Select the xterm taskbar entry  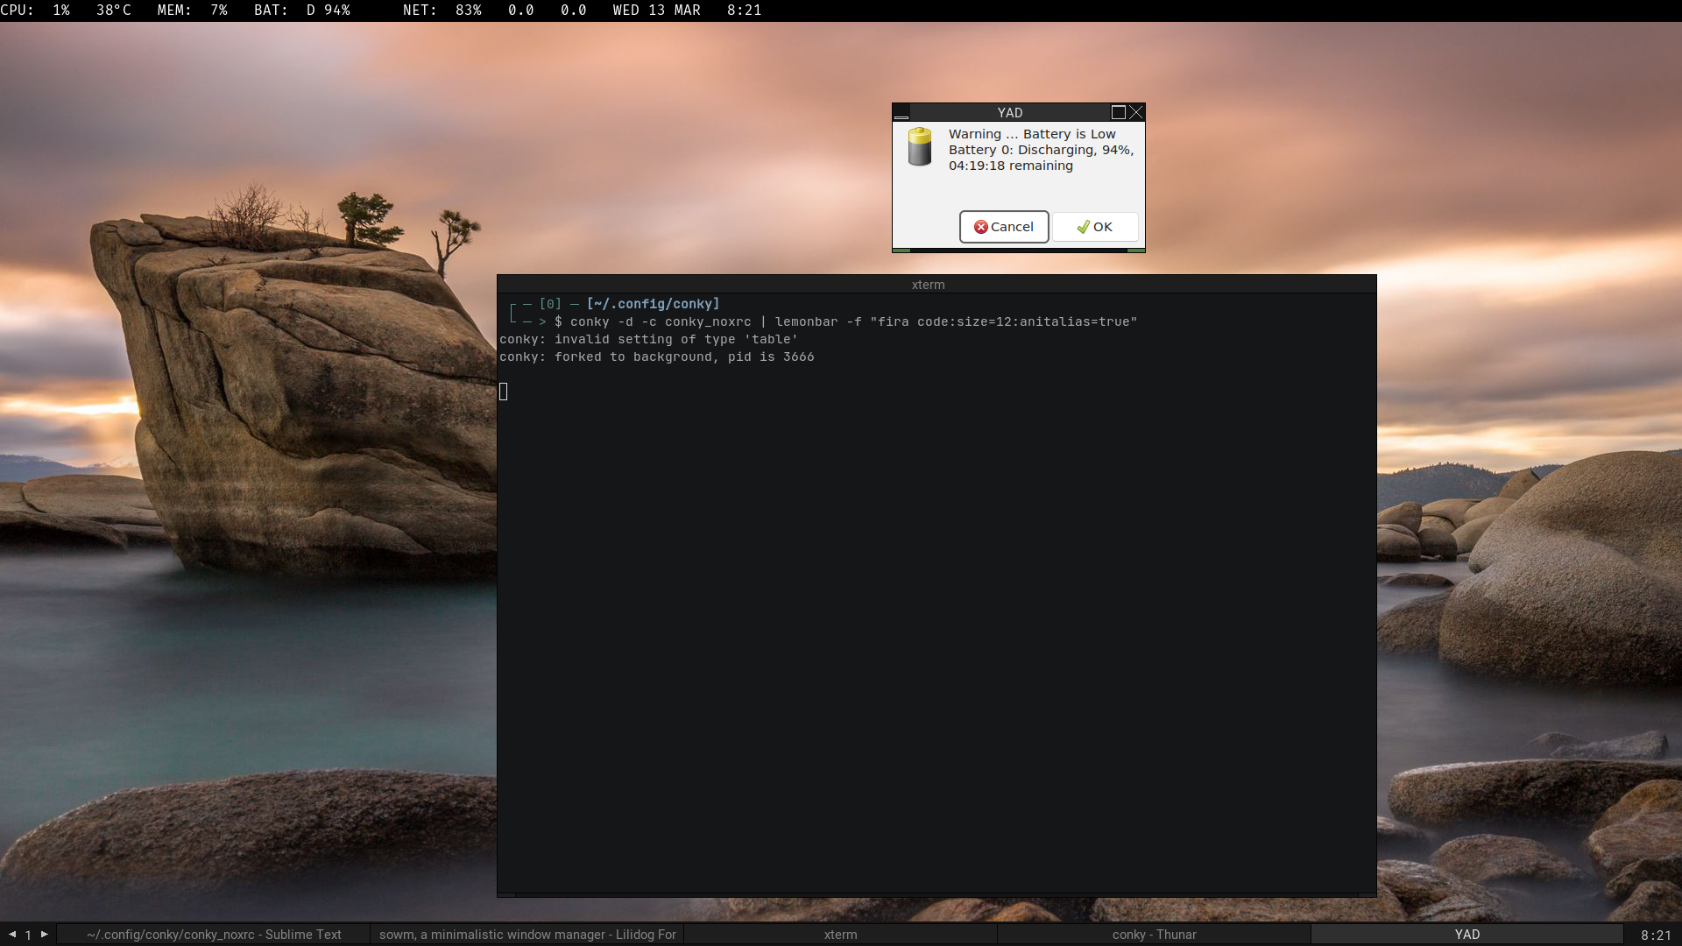(840, 935)
